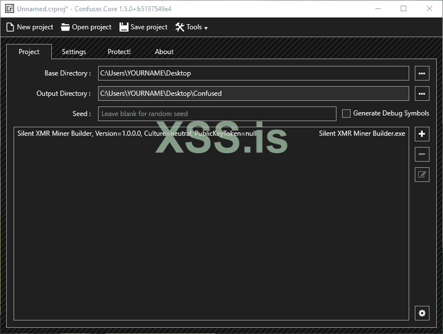Screen dimensions: 443x334
Task: Add a module with the plus button
Action: [422, 134]
